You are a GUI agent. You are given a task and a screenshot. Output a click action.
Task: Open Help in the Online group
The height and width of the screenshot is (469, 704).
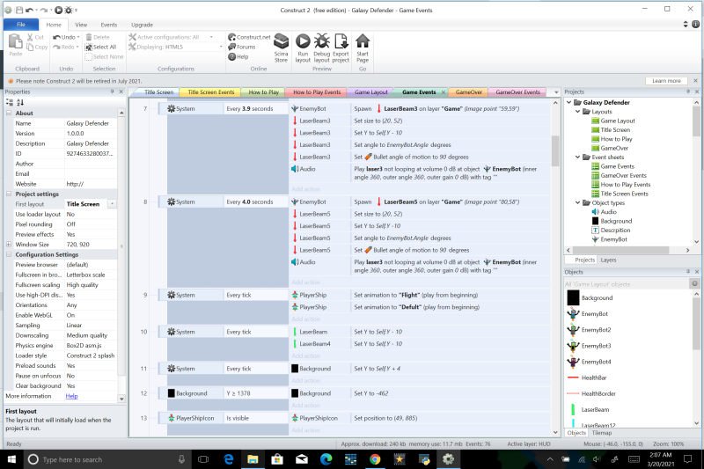[x=238, y=56]
